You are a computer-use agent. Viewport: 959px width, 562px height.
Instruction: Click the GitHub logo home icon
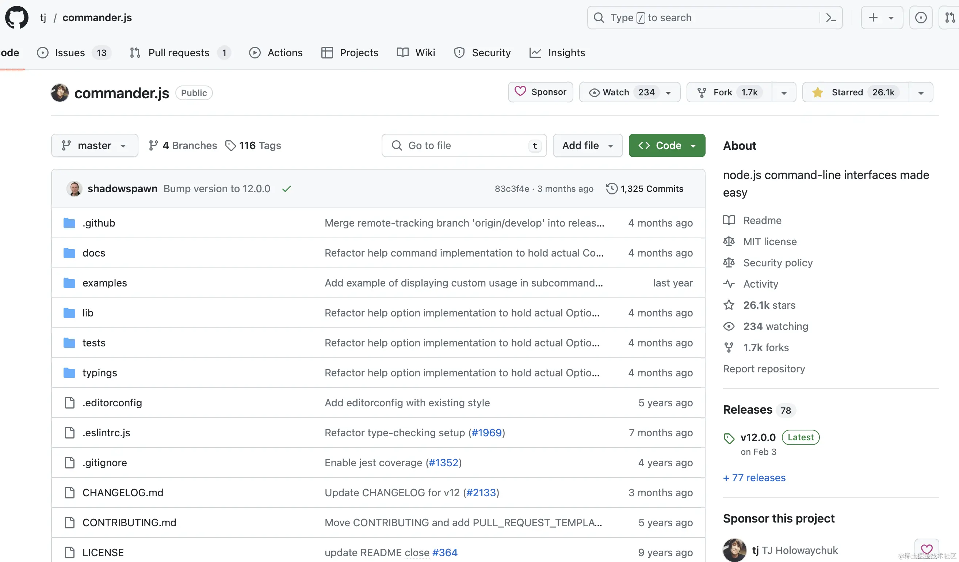pos(17,18)
